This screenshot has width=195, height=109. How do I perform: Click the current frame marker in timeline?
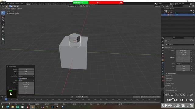coord(6,99)
